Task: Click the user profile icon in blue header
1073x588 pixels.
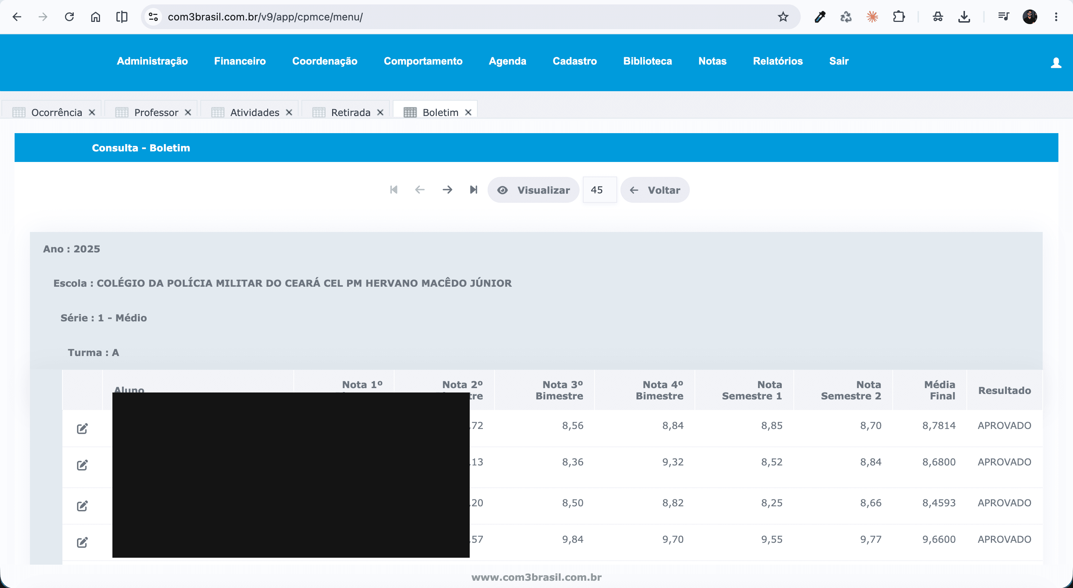Action: (x=1056, y=62)
